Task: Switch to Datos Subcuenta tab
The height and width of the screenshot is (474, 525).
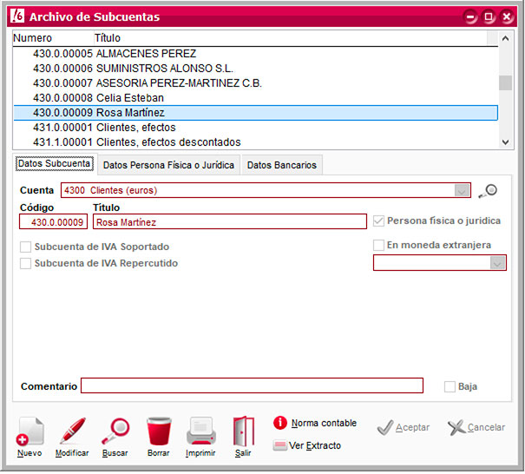Action: pyautogui.click(x=55, y=164)
